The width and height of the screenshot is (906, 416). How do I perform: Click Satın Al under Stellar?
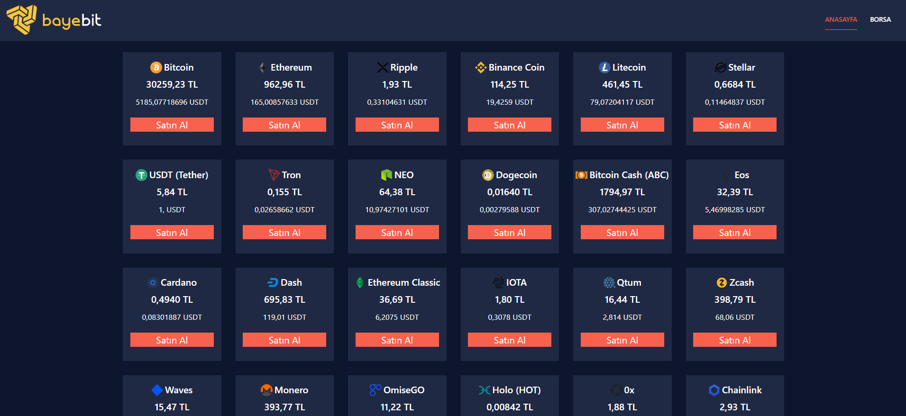point(735,125)
